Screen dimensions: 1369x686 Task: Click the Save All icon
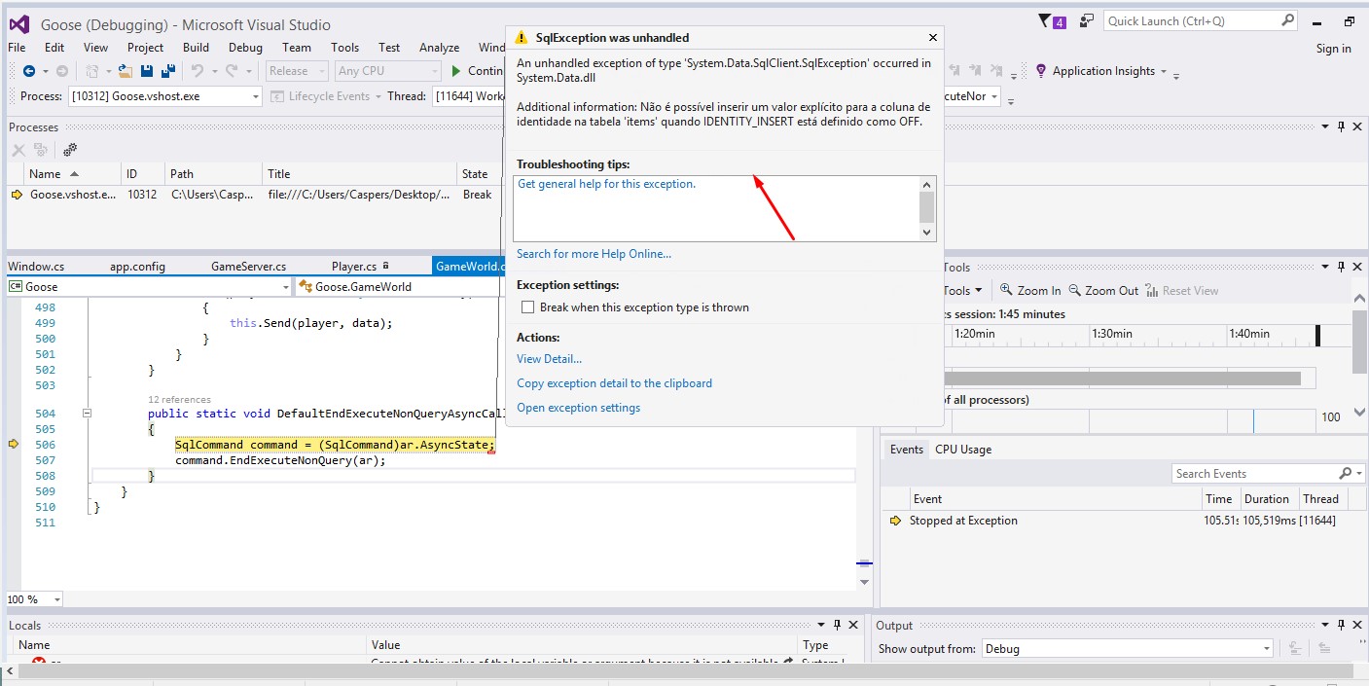[168, 71]
